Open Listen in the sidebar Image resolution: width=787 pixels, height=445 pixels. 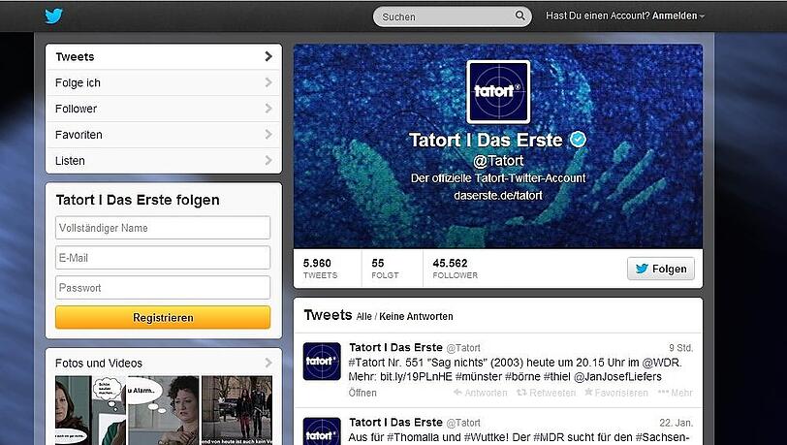163,161
